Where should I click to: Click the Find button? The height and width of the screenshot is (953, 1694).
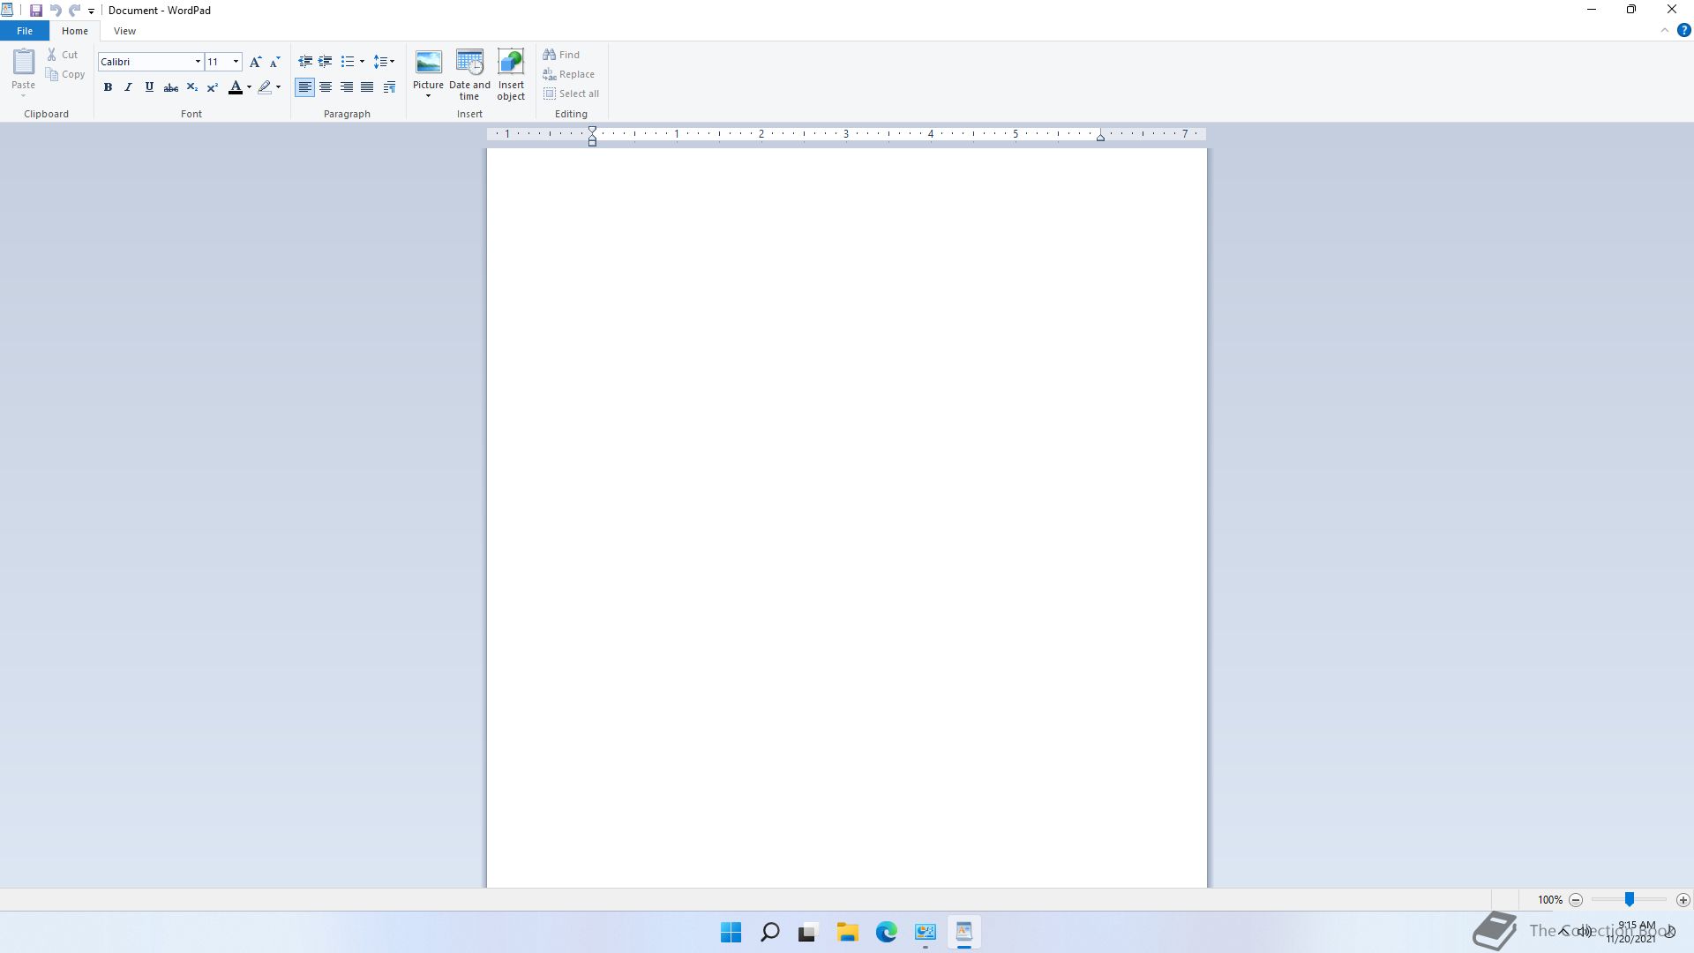pos(562,55)
